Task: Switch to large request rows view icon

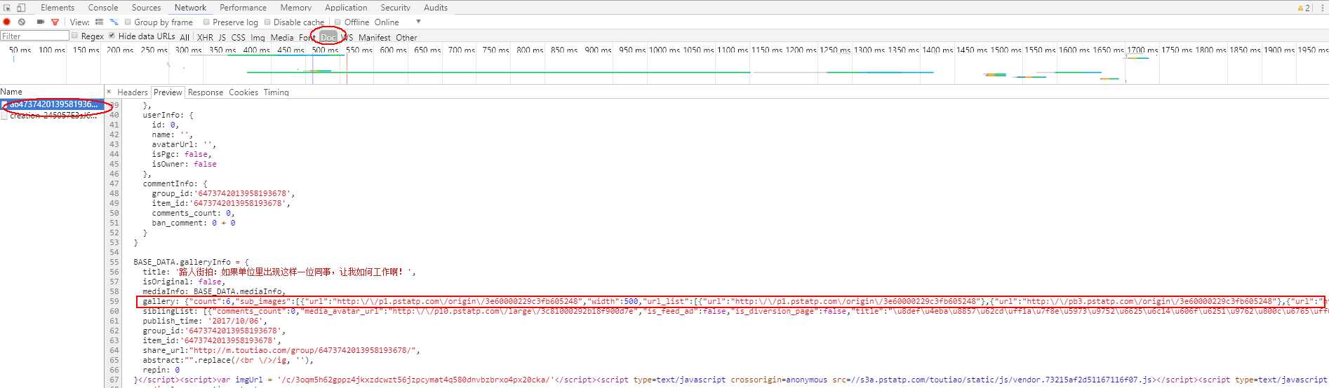Action: click(x=99, y=22)
